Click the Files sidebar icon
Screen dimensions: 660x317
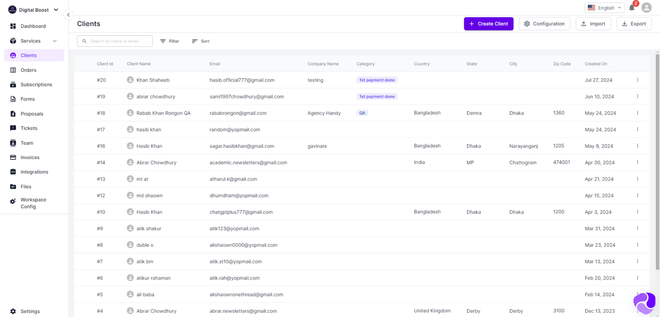tap(13, 187)
